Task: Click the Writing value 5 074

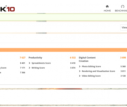Action: (x=73, y=68)
